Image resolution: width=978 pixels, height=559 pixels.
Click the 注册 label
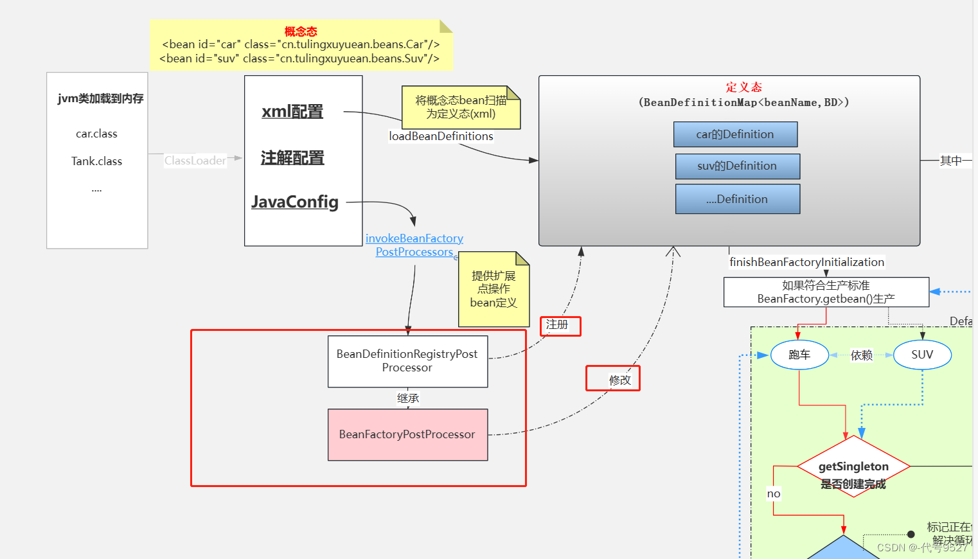coord(557,325)
